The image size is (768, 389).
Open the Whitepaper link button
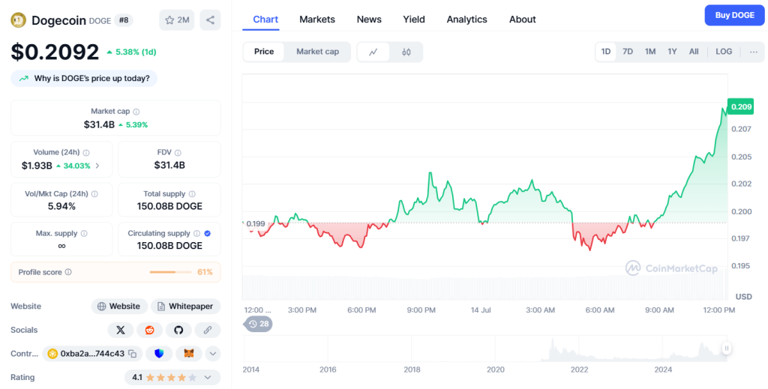click(186, 307)
